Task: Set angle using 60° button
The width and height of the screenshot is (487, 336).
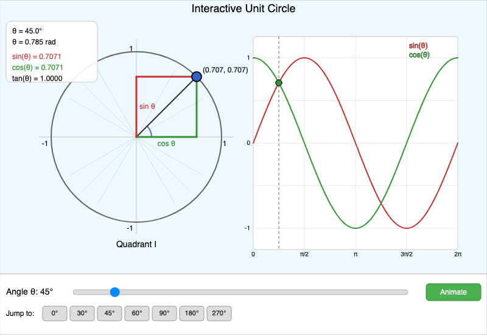Action: tap(137, 313)
